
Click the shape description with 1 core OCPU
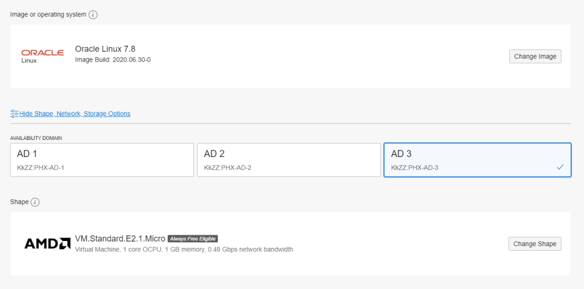(184, 249)
